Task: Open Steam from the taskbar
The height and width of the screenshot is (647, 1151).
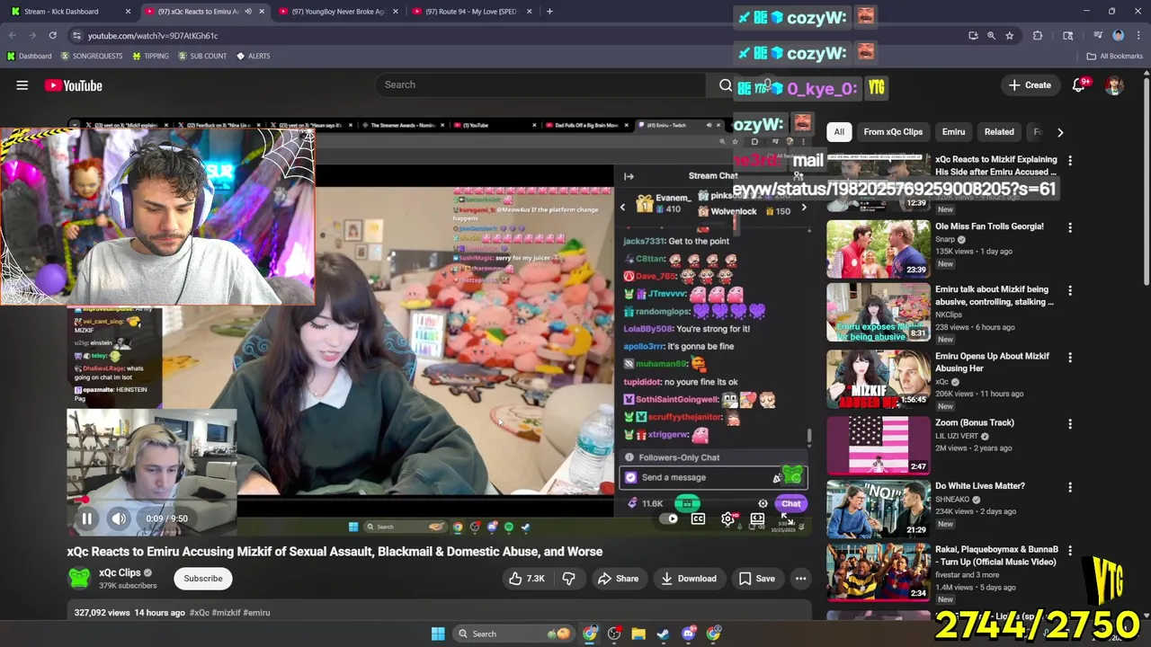Action: coord(664,634)
